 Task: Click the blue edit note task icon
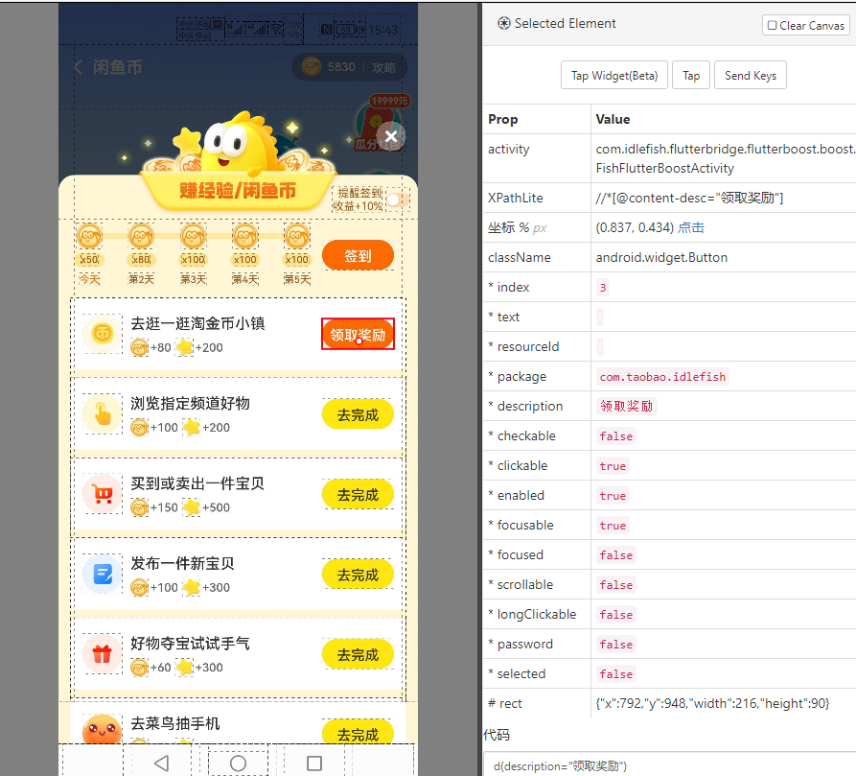pos(102,574)
